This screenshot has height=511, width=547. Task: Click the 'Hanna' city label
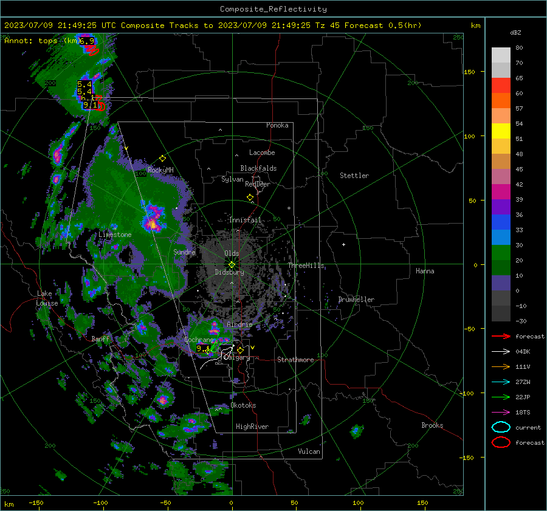pos(425,271)
